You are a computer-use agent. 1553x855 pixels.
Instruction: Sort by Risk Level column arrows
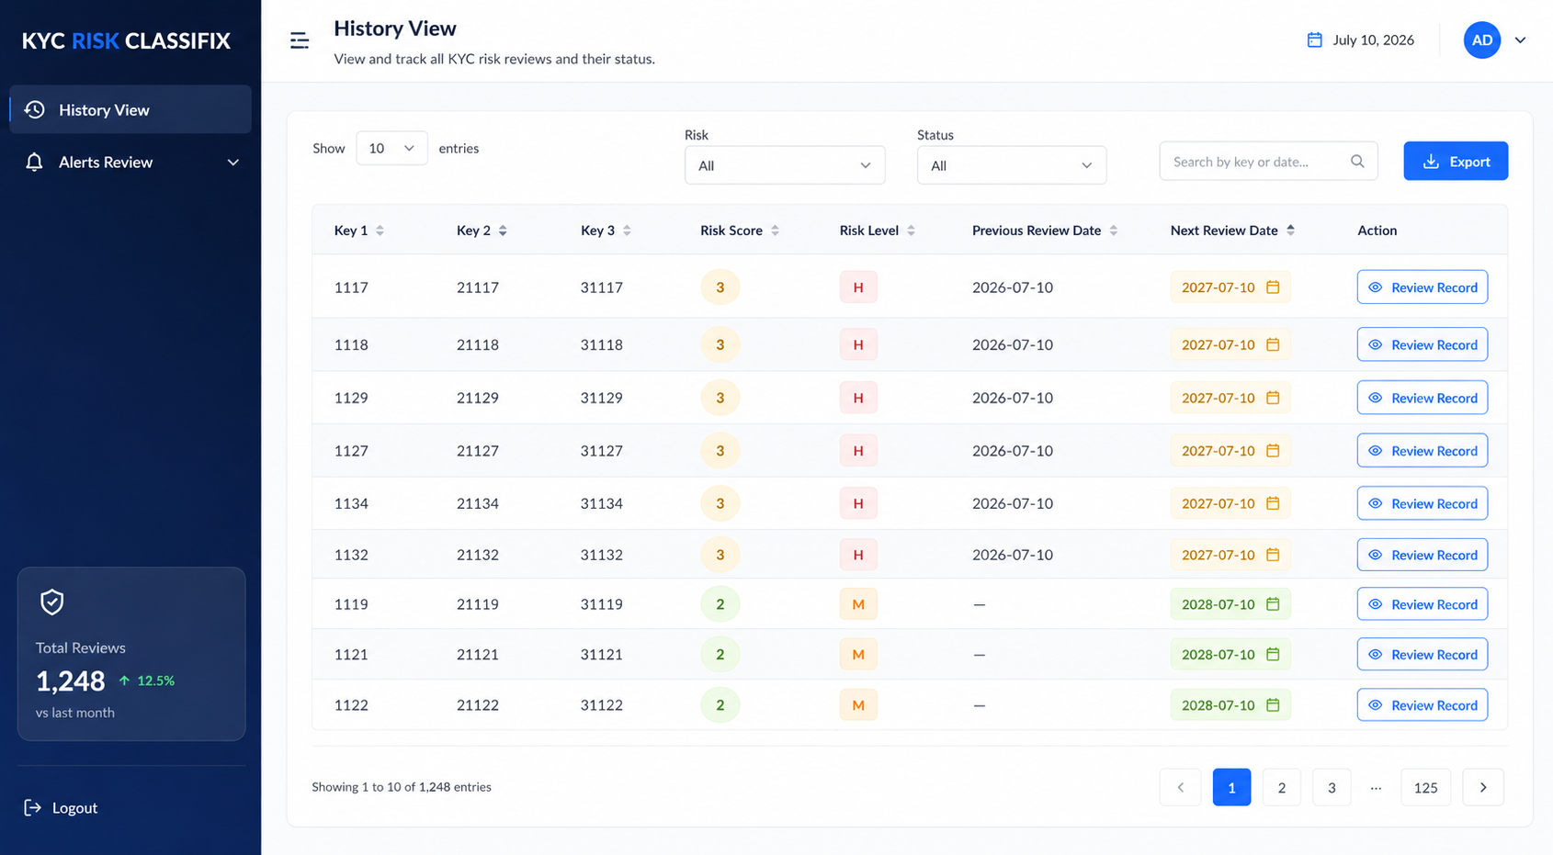pyautogui.click(x=911, y=231)
